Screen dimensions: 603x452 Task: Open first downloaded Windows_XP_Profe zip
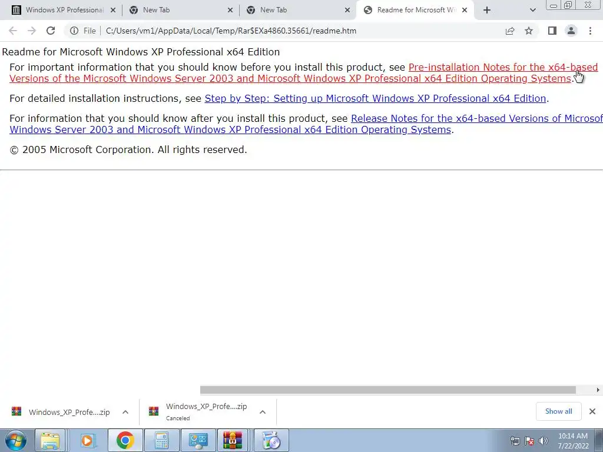tap(61, 412)
